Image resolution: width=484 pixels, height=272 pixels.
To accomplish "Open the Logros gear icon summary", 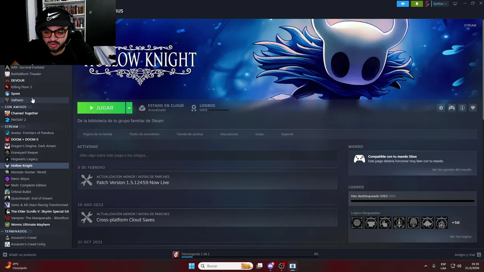I will click(x=194, y=108).
